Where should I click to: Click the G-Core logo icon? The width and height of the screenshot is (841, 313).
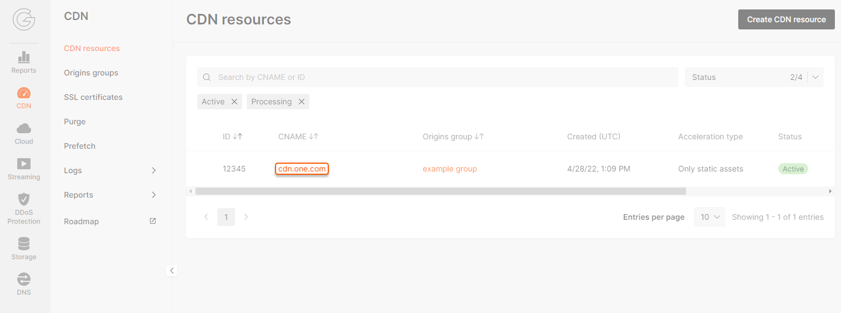coord(24,19)
